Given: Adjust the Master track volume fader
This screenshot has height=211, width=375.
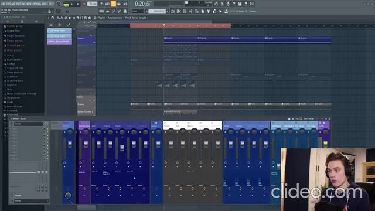Looking at the screenshot, I should pos(70,144).
